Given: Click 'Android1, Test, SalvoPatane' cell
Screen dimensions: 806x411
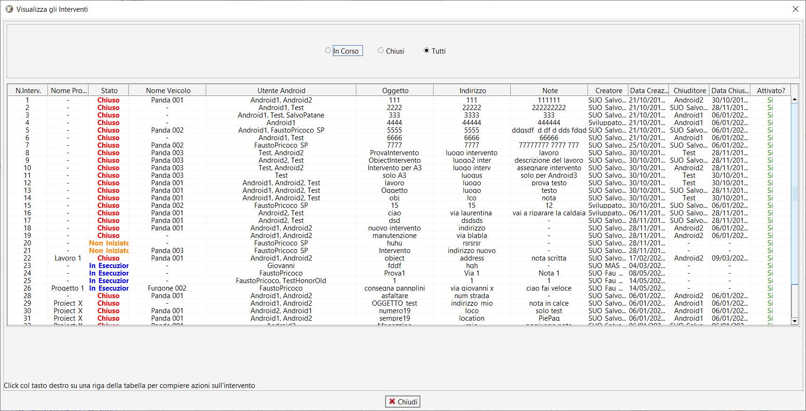Looking at the screenshot, I should [281, 115].
